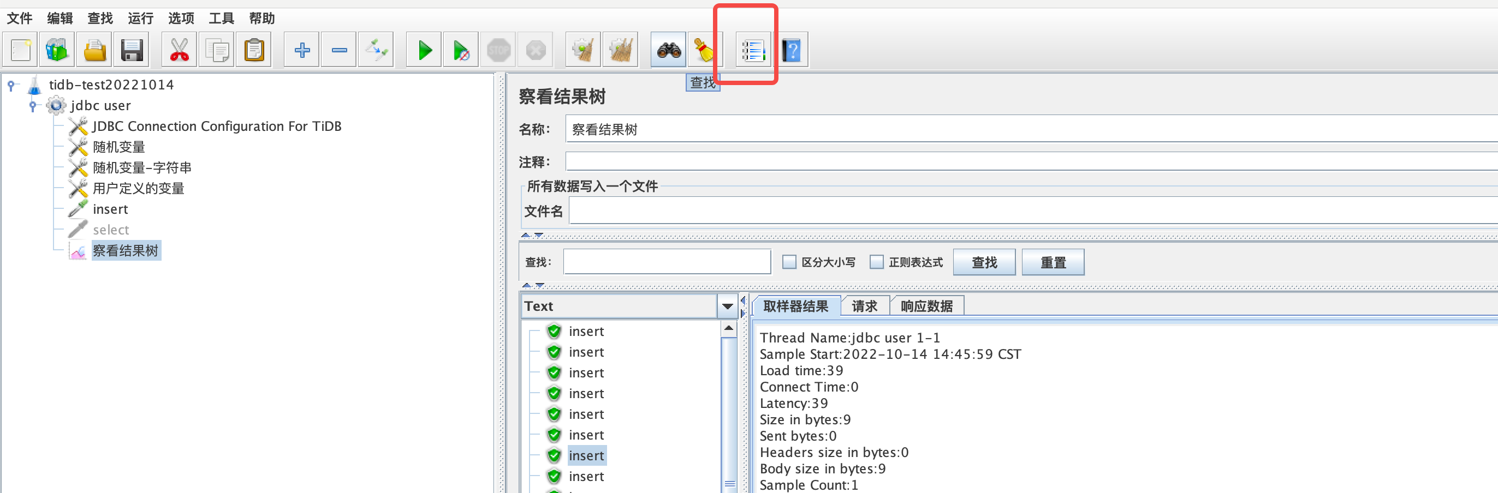Click the Clear broom icon
The height and width of the screenshot is (493, 1498).
[583, 50]
